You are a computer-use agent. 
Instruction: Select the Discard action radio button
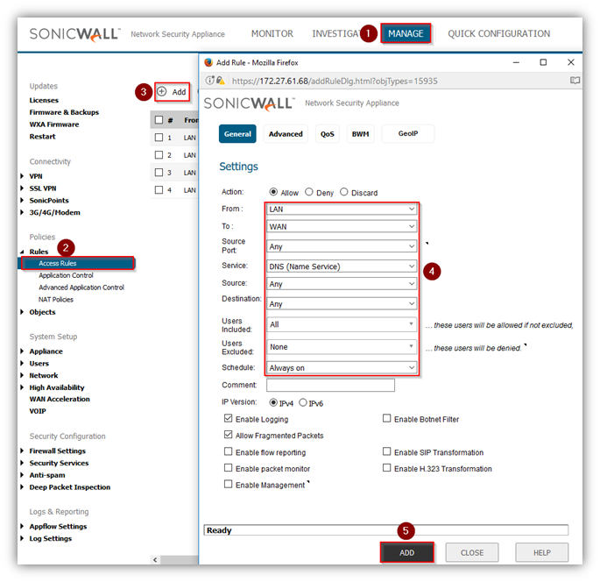(x=344, y=192)
